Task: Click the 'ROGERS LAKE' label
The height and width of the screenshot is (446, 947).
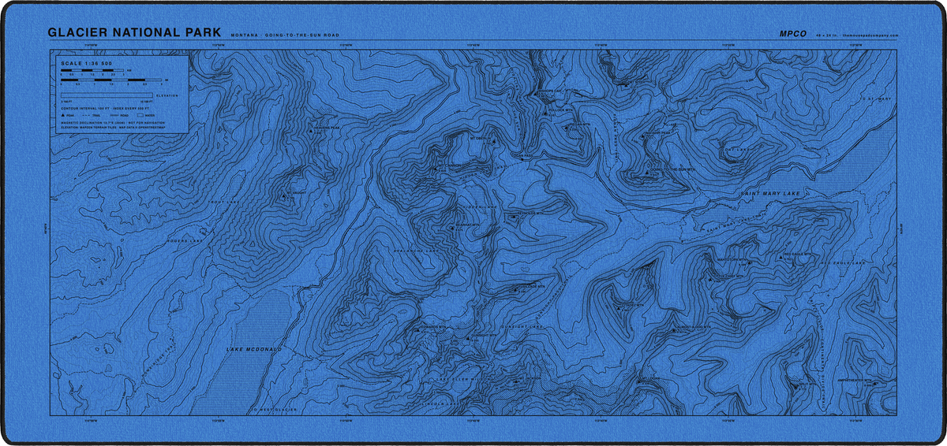Action: [x=185, y=241]
